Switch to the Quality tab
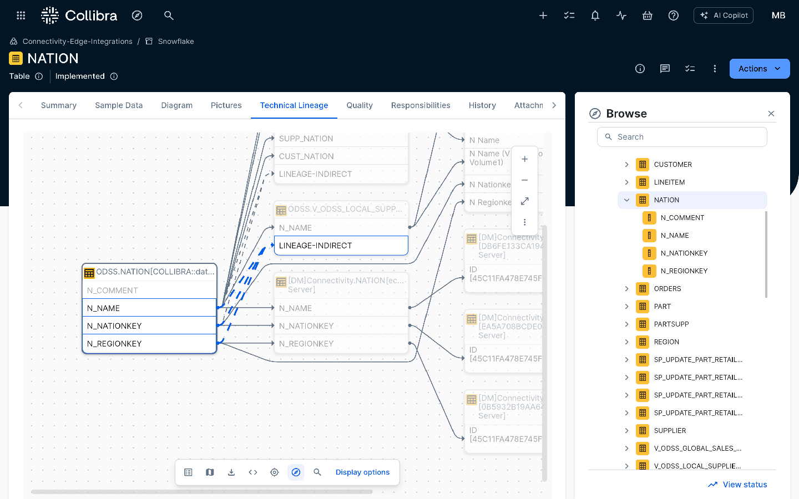 (360, 105)
